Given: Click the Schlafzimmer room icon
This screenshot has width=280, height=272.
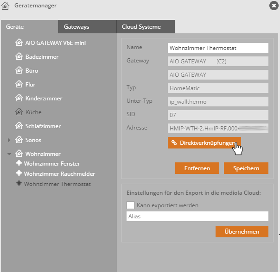Looking at the screenshot, I should tap(19, 126).
